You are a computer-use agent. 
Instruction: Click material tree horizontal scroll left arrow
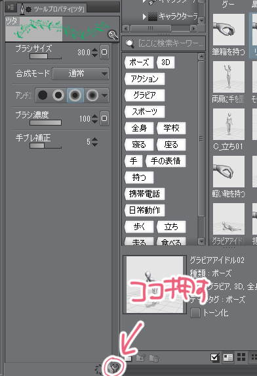tap(126, 28)
